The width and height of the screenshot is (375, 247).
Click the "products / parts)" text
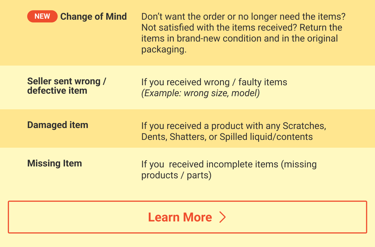coord(176,175)
